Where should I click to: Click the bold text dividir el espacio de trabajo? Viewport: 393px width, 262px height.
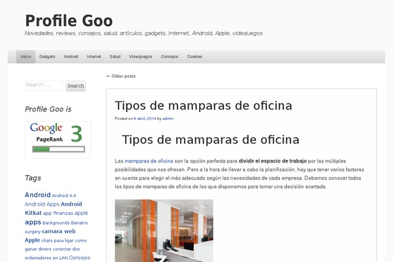pos(272,161)
